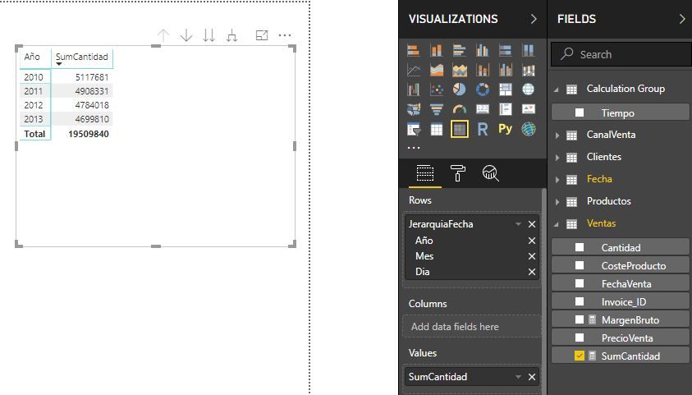
Task: Open more custom visuals ellipsis
Action: 414,148
